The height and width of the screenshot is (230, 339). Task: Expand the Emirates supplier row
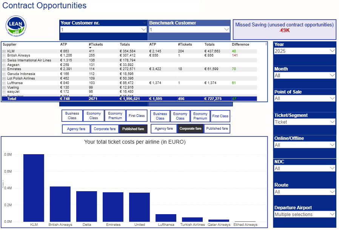click(x=4, y=69)
